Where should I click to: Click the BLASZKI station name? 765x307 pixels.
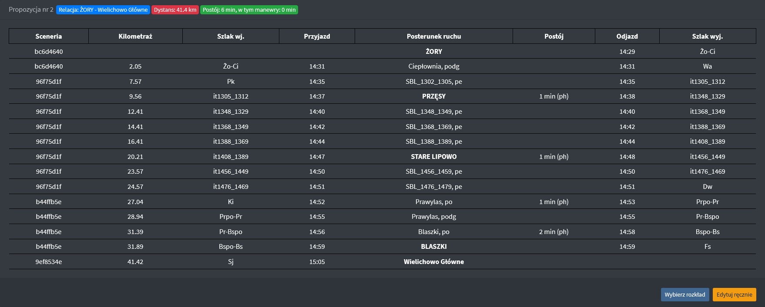coord(433,247)
